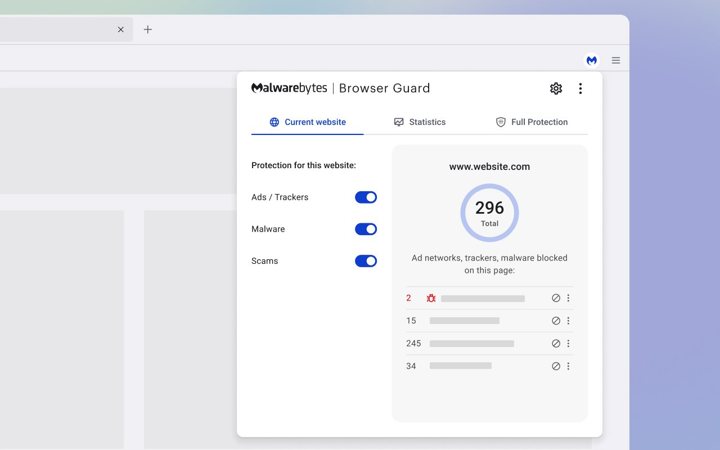Open the three-dot menu for the 34 row
The height and width of the screenshot is (450, 720).
click(568, 366)
